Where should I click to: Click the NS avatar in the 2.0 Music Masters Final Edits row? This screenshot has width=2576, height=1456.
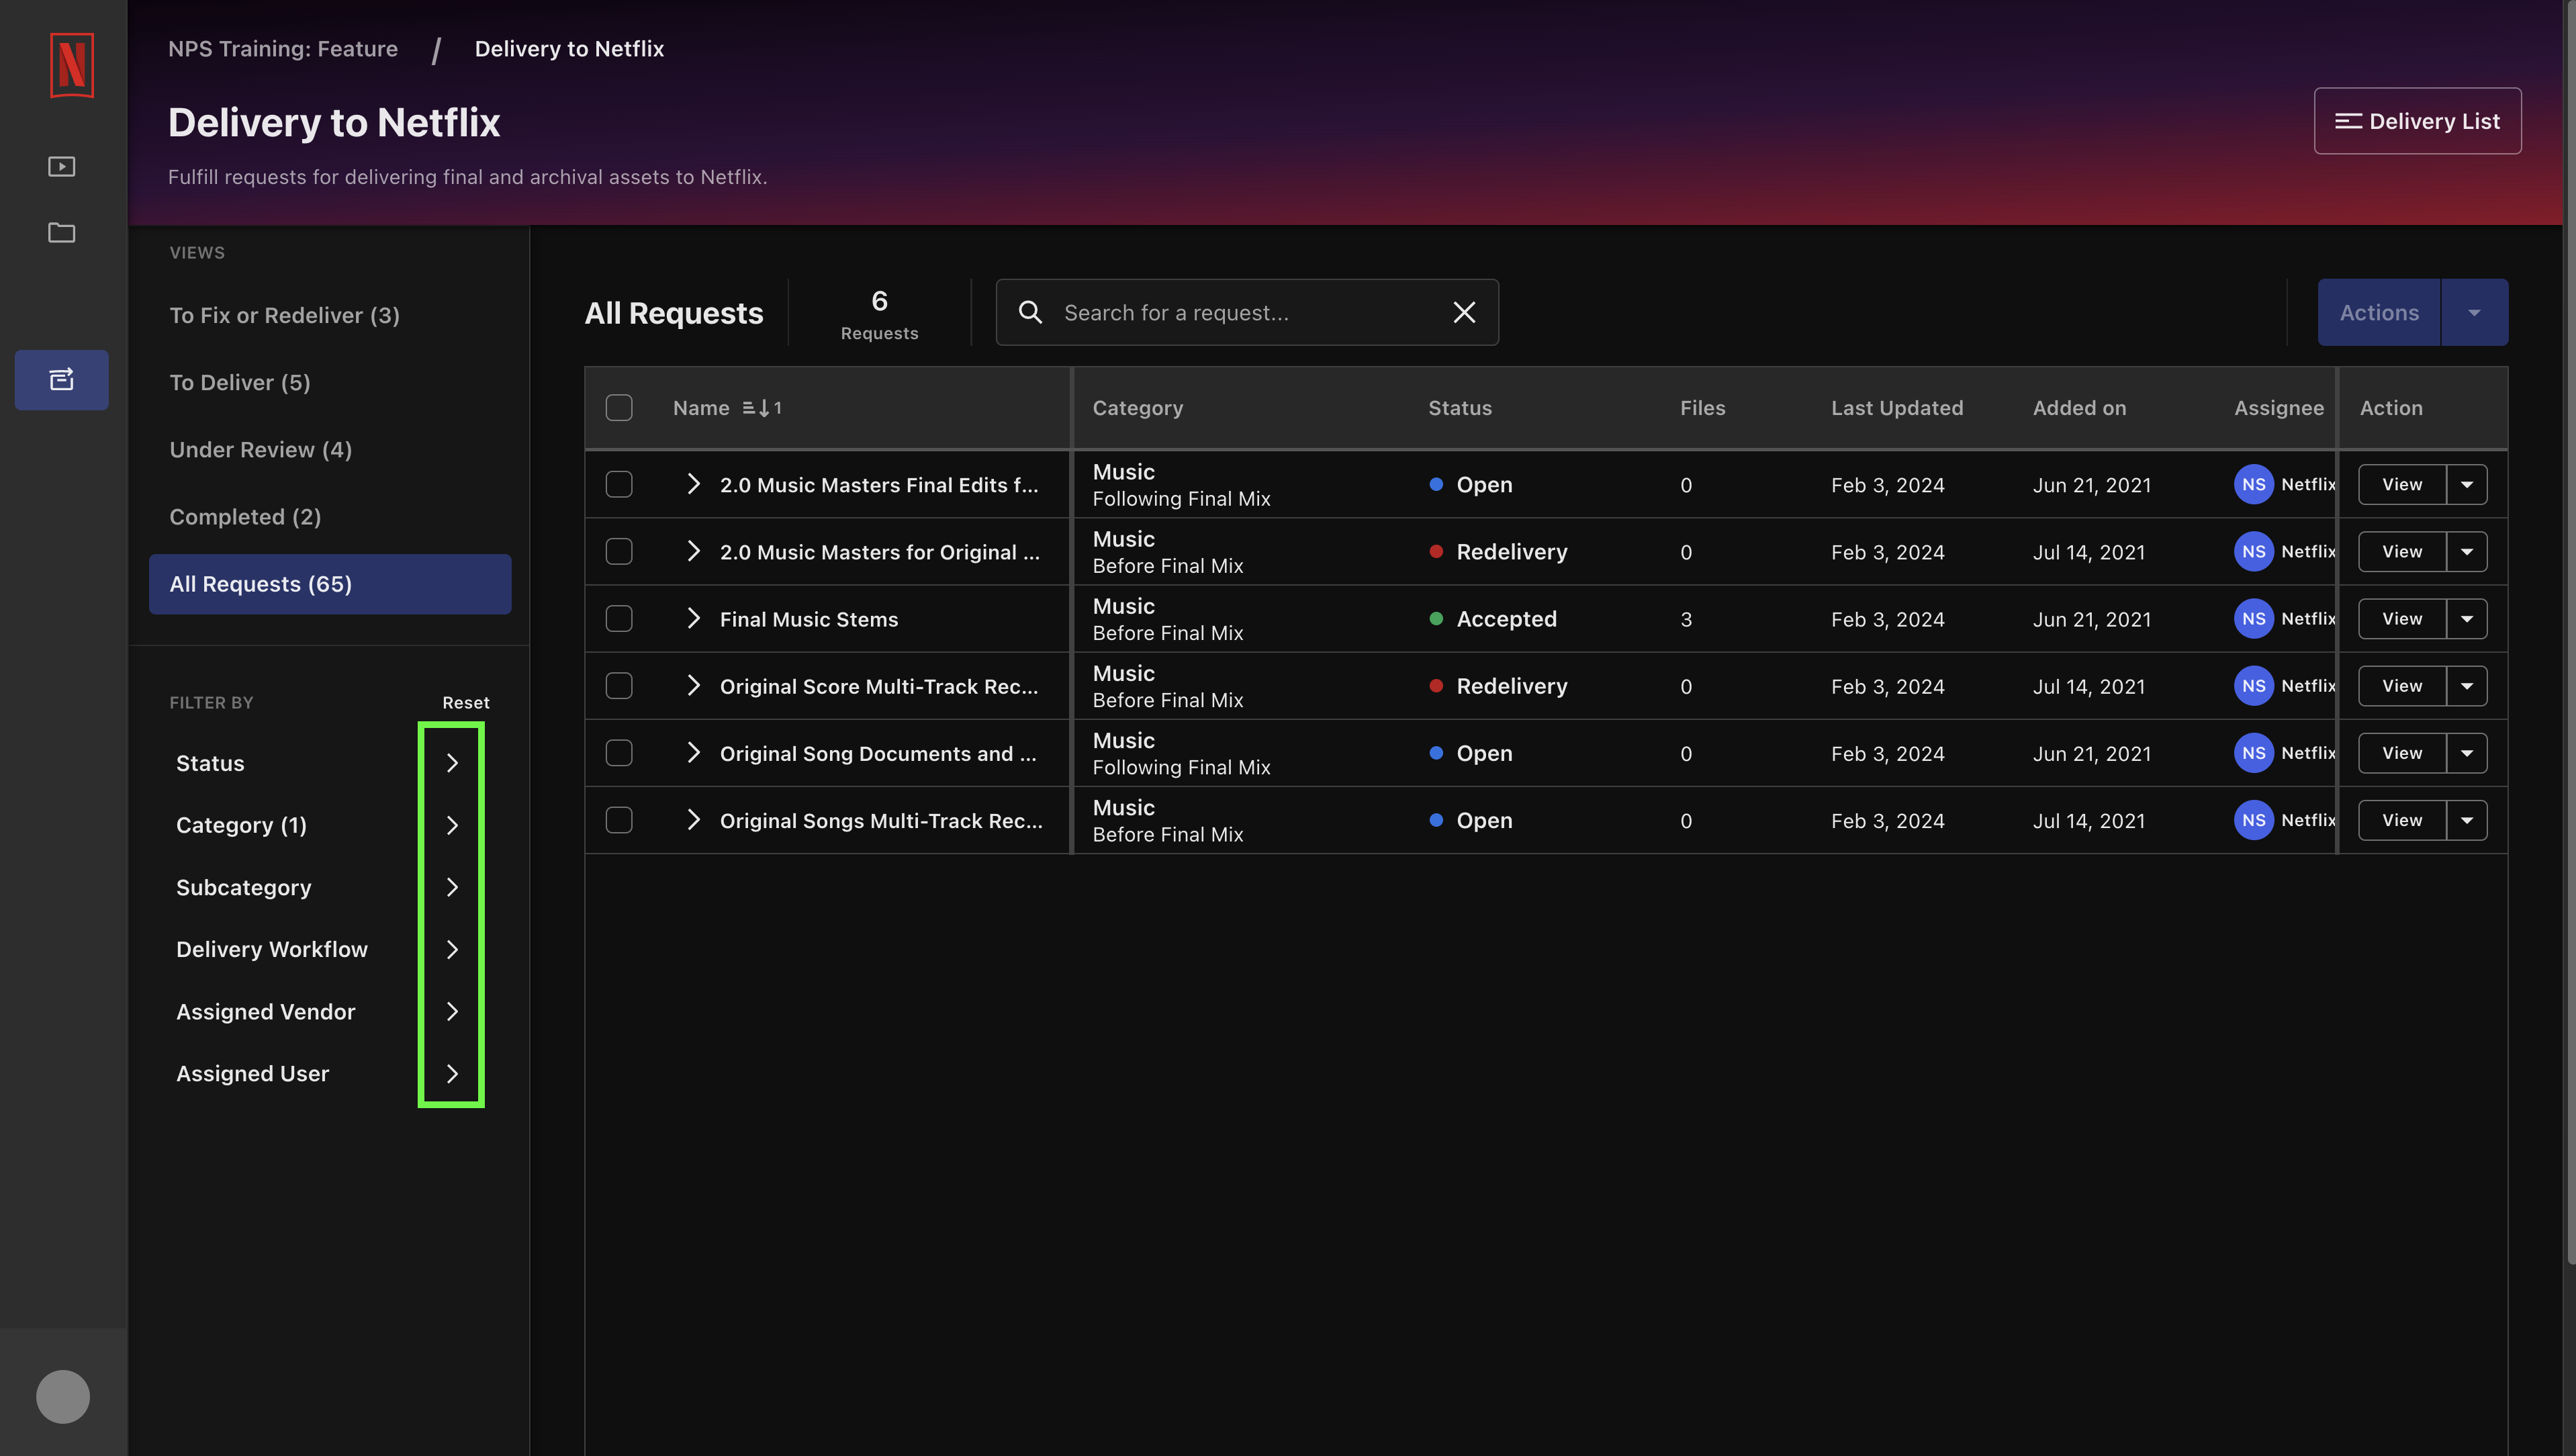click(2254, 484)
